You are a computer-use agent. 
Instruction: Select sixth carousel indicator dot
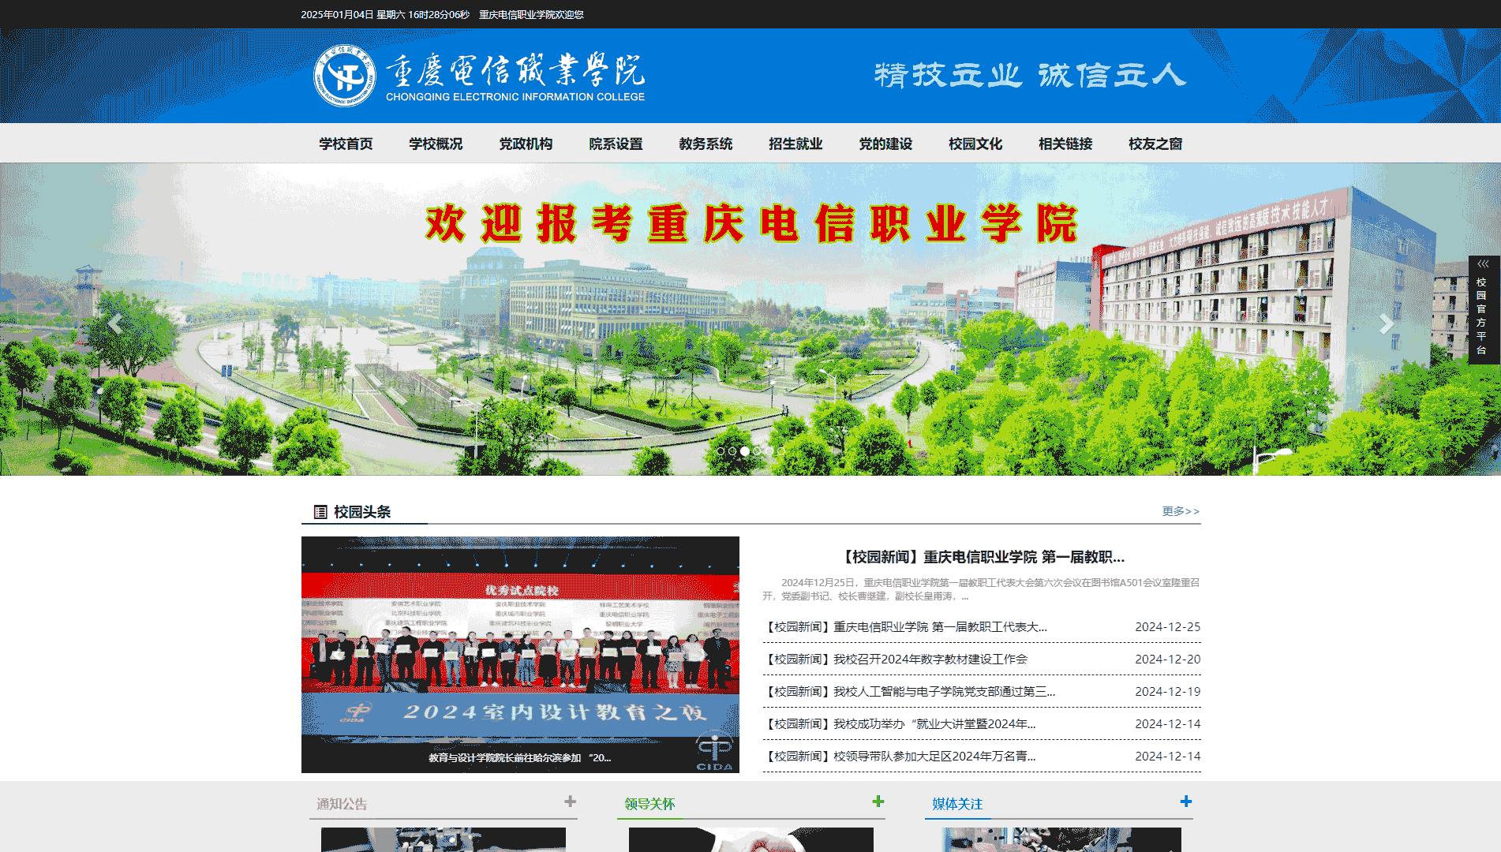[781, 451]
